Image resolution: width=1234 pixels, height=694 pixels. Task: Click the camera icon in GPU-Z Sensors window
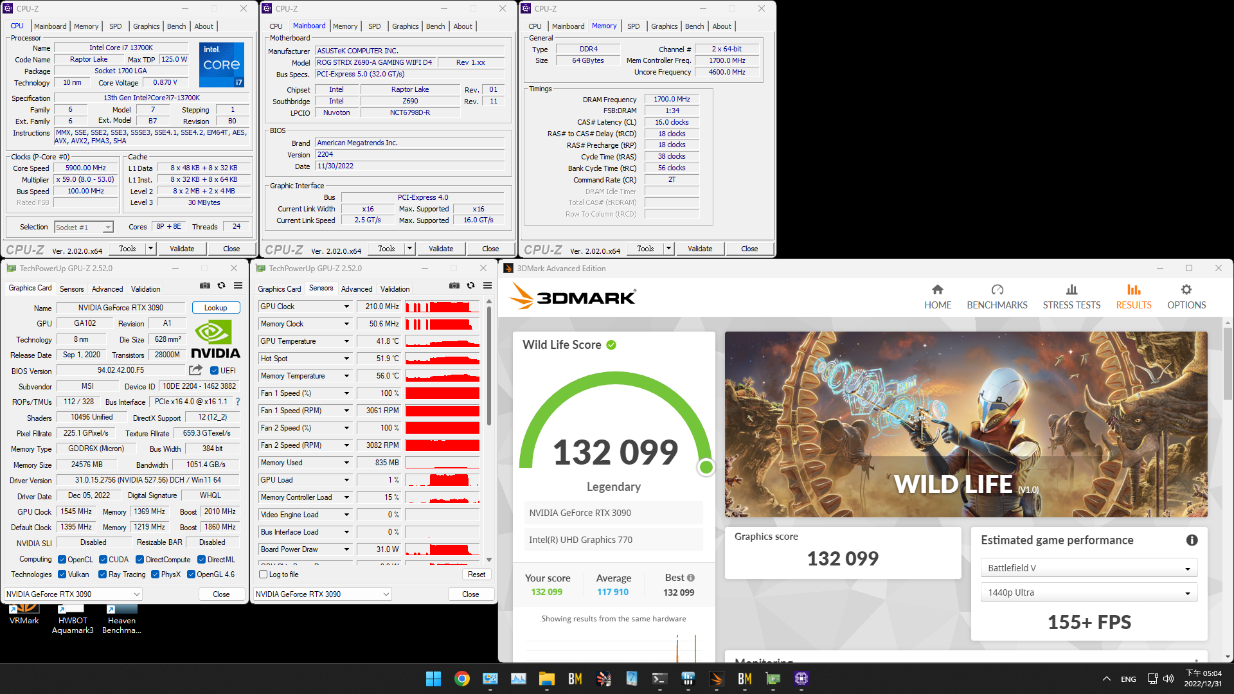click(x=454, y=285)
